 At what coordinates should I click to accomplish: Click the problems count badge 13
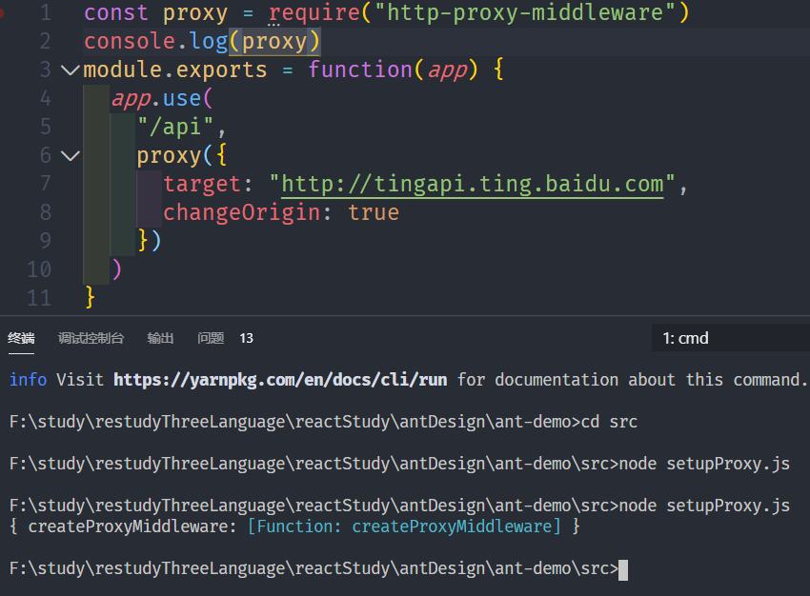click(x=247, y=338)
